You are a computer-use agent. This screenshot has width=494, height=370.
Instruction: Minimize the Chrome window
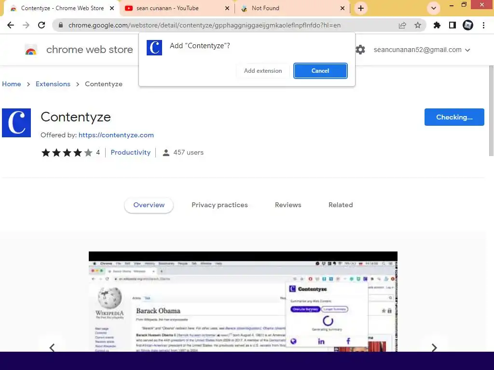452,5
